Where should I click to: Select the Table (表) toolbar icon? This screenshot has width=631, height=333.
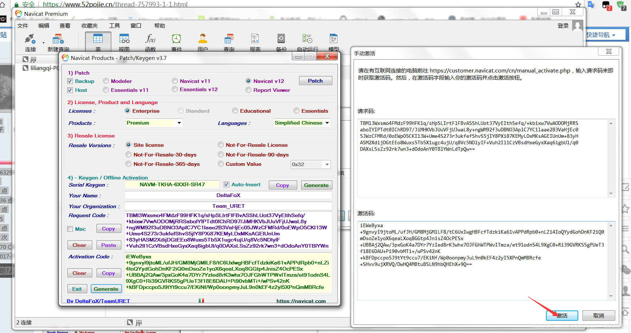pos(98,42)
